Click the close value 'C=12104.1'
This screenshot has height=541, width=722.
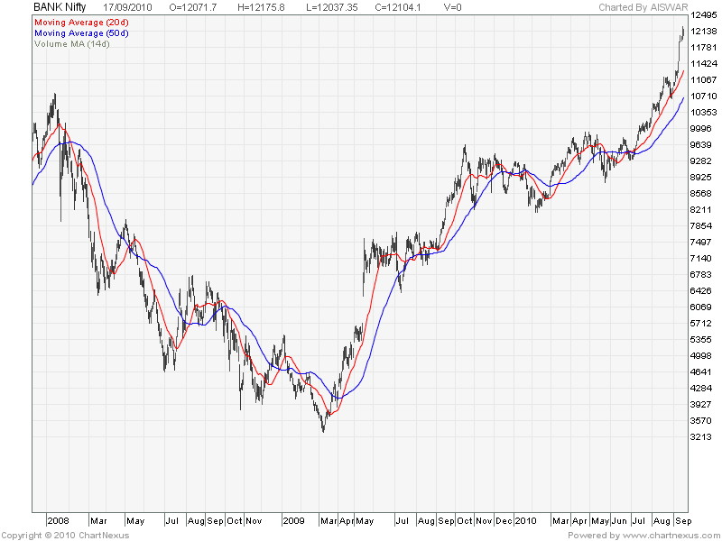point(398,7)
